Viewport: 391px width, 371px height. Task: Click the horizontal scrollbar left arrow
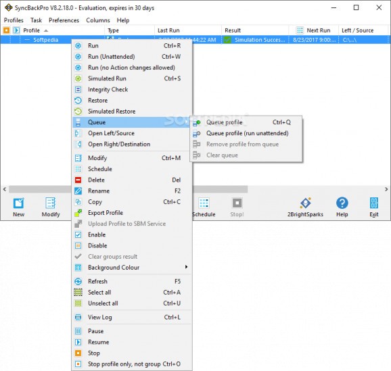click(x=5, y=189)
